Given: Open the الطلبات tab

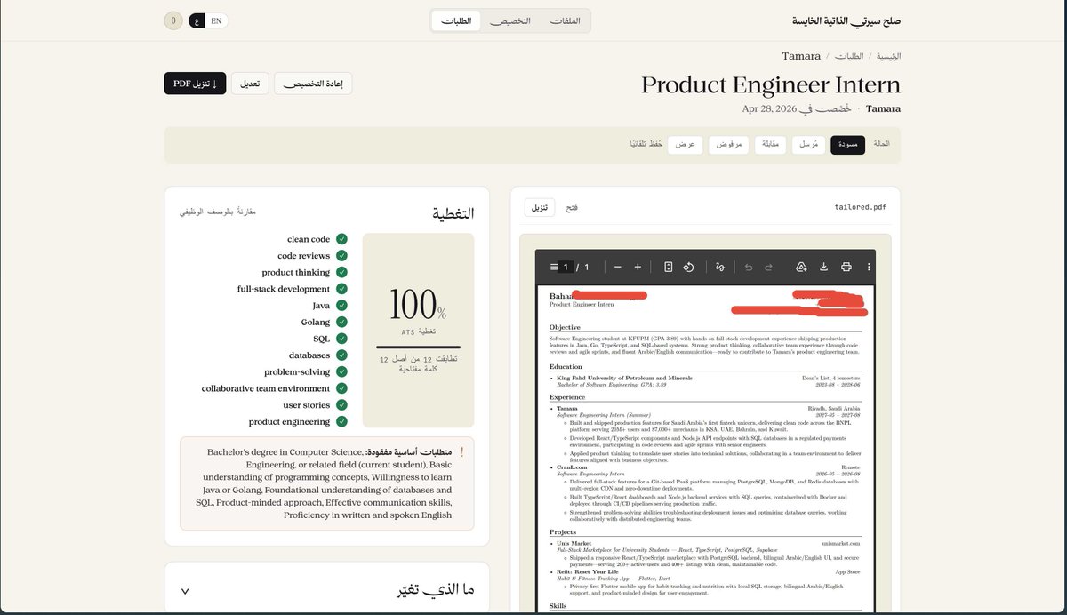Looking at the screenshot, I should [x=456, y=20].
